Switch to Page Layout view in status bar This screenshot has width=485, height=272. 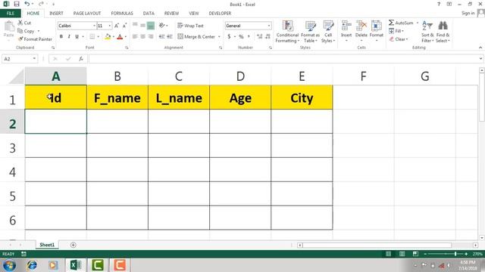point(402,254)
